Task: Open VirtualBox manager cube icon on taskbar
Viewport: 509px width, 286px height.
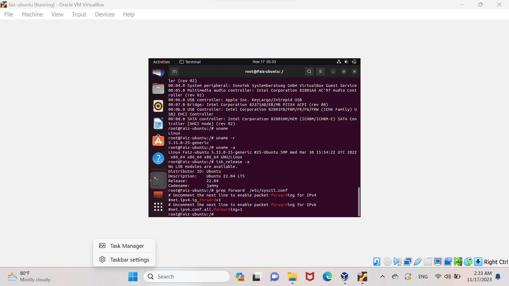Action: pyautogui.click(x=344, y=277)
